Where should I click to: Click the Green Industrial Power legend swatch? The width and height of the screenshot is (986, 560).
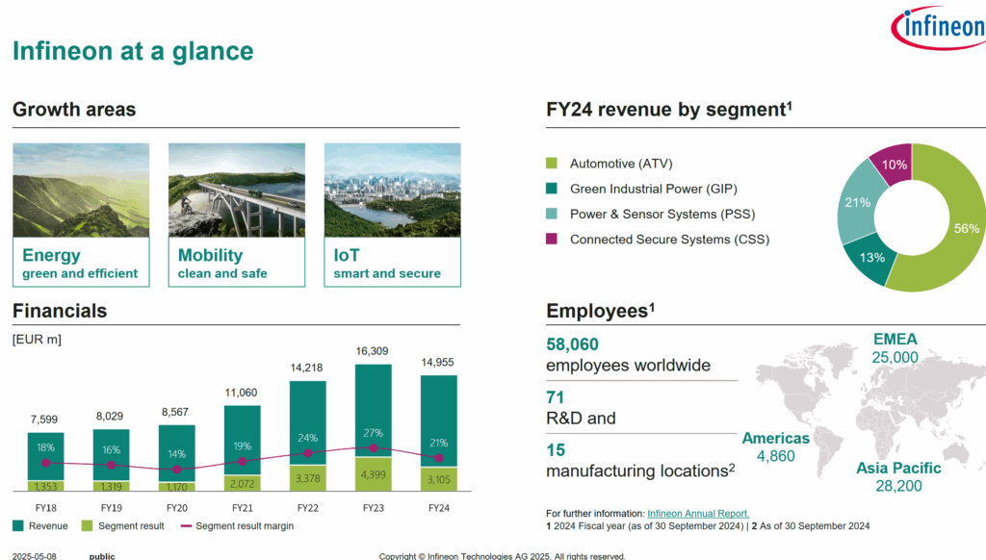click(552, 189)
